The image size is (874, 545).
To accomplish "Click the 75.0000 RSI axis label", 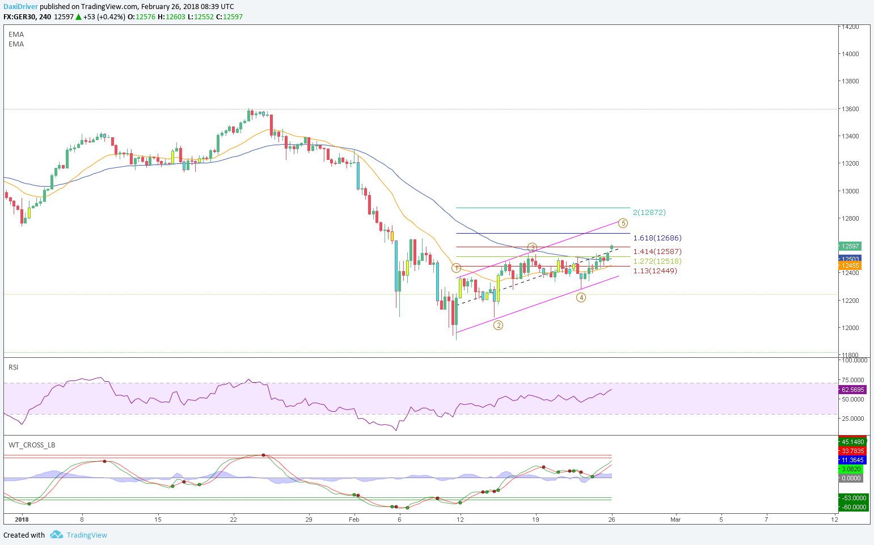I will click(x=854, y=380).
